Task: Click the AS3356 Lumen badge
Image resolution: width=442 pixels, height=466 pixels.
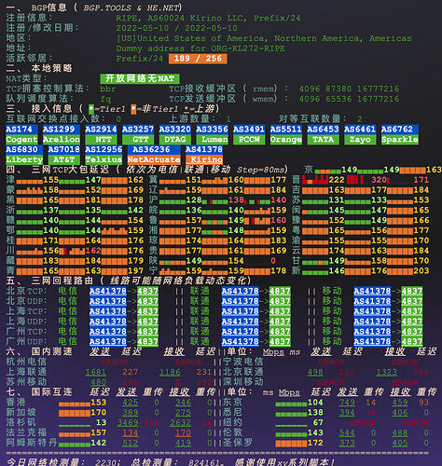Action: [x=212, y=134]
